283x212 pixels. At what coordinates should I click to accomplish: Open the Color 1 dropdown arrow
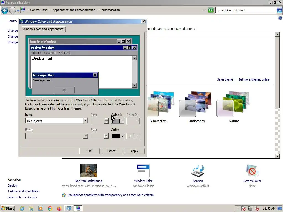[x=122, y=121]
